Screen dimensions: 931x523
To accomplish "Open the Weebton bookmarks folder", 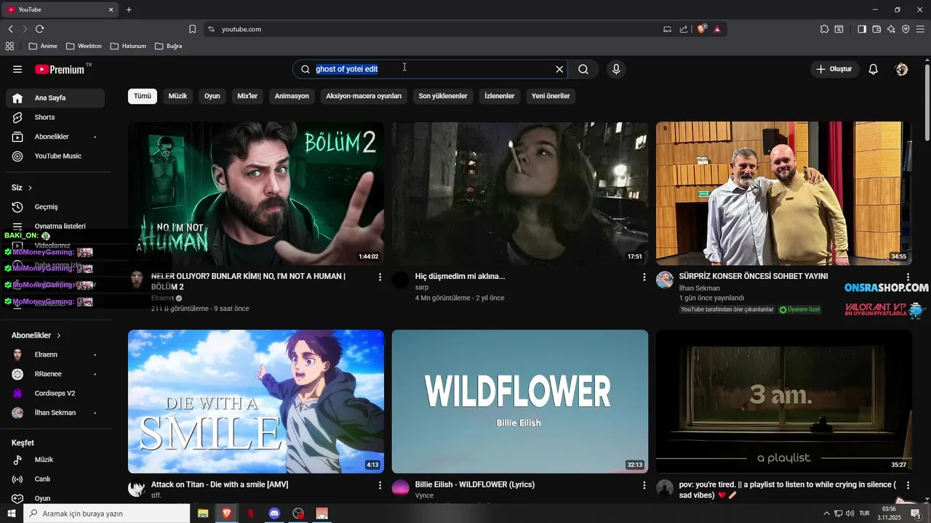I will 84,46.
